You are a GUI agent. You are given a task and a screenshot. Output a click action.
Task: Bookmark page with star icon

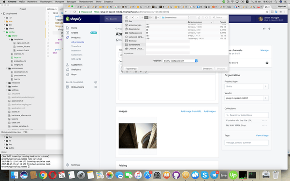[267, 12]
